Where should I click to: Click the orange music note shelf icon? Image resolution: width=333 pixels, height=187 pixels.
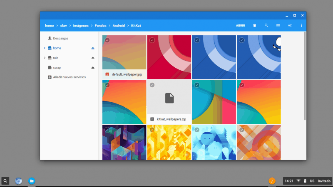272,181
